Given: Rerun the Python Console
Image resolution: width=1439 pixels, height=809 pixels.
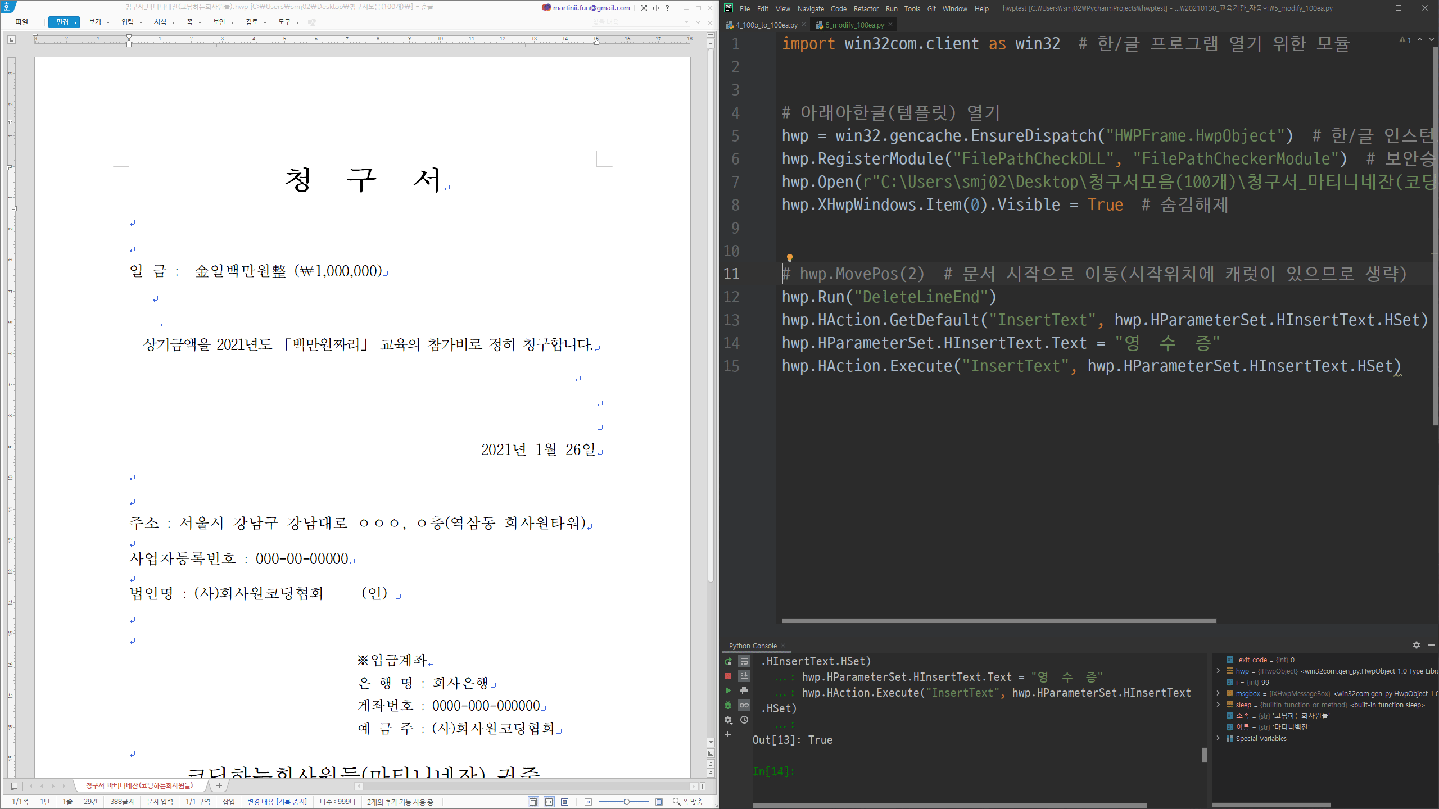Looking at the screenshot, I should click(x=728, y=661).
